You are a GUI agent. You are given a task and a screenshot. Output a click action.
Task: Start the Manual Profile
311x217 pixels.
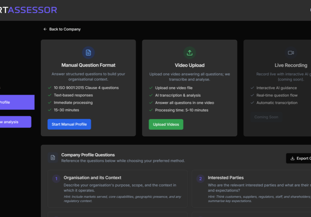tap(69, 124)
